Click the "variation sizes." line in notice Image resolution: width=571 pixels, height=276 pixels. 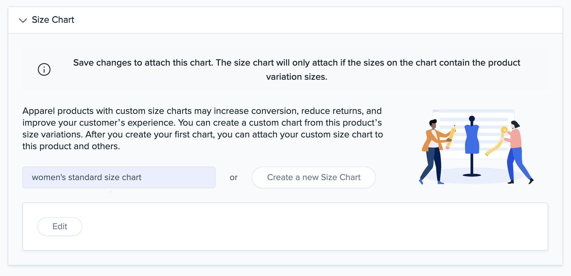click(297, 77)
